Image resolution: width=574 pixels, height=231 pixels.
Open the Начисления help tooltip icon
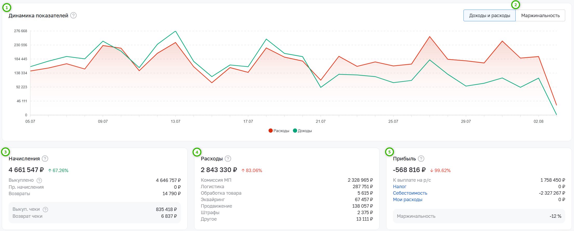(x=45, y=159)
